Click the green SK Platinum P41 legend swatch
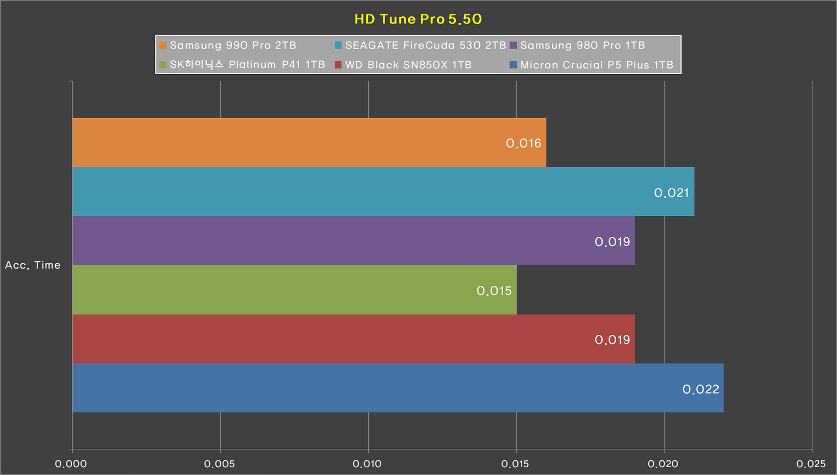Viewport: 837px width, 475px height. pos(163,65)
